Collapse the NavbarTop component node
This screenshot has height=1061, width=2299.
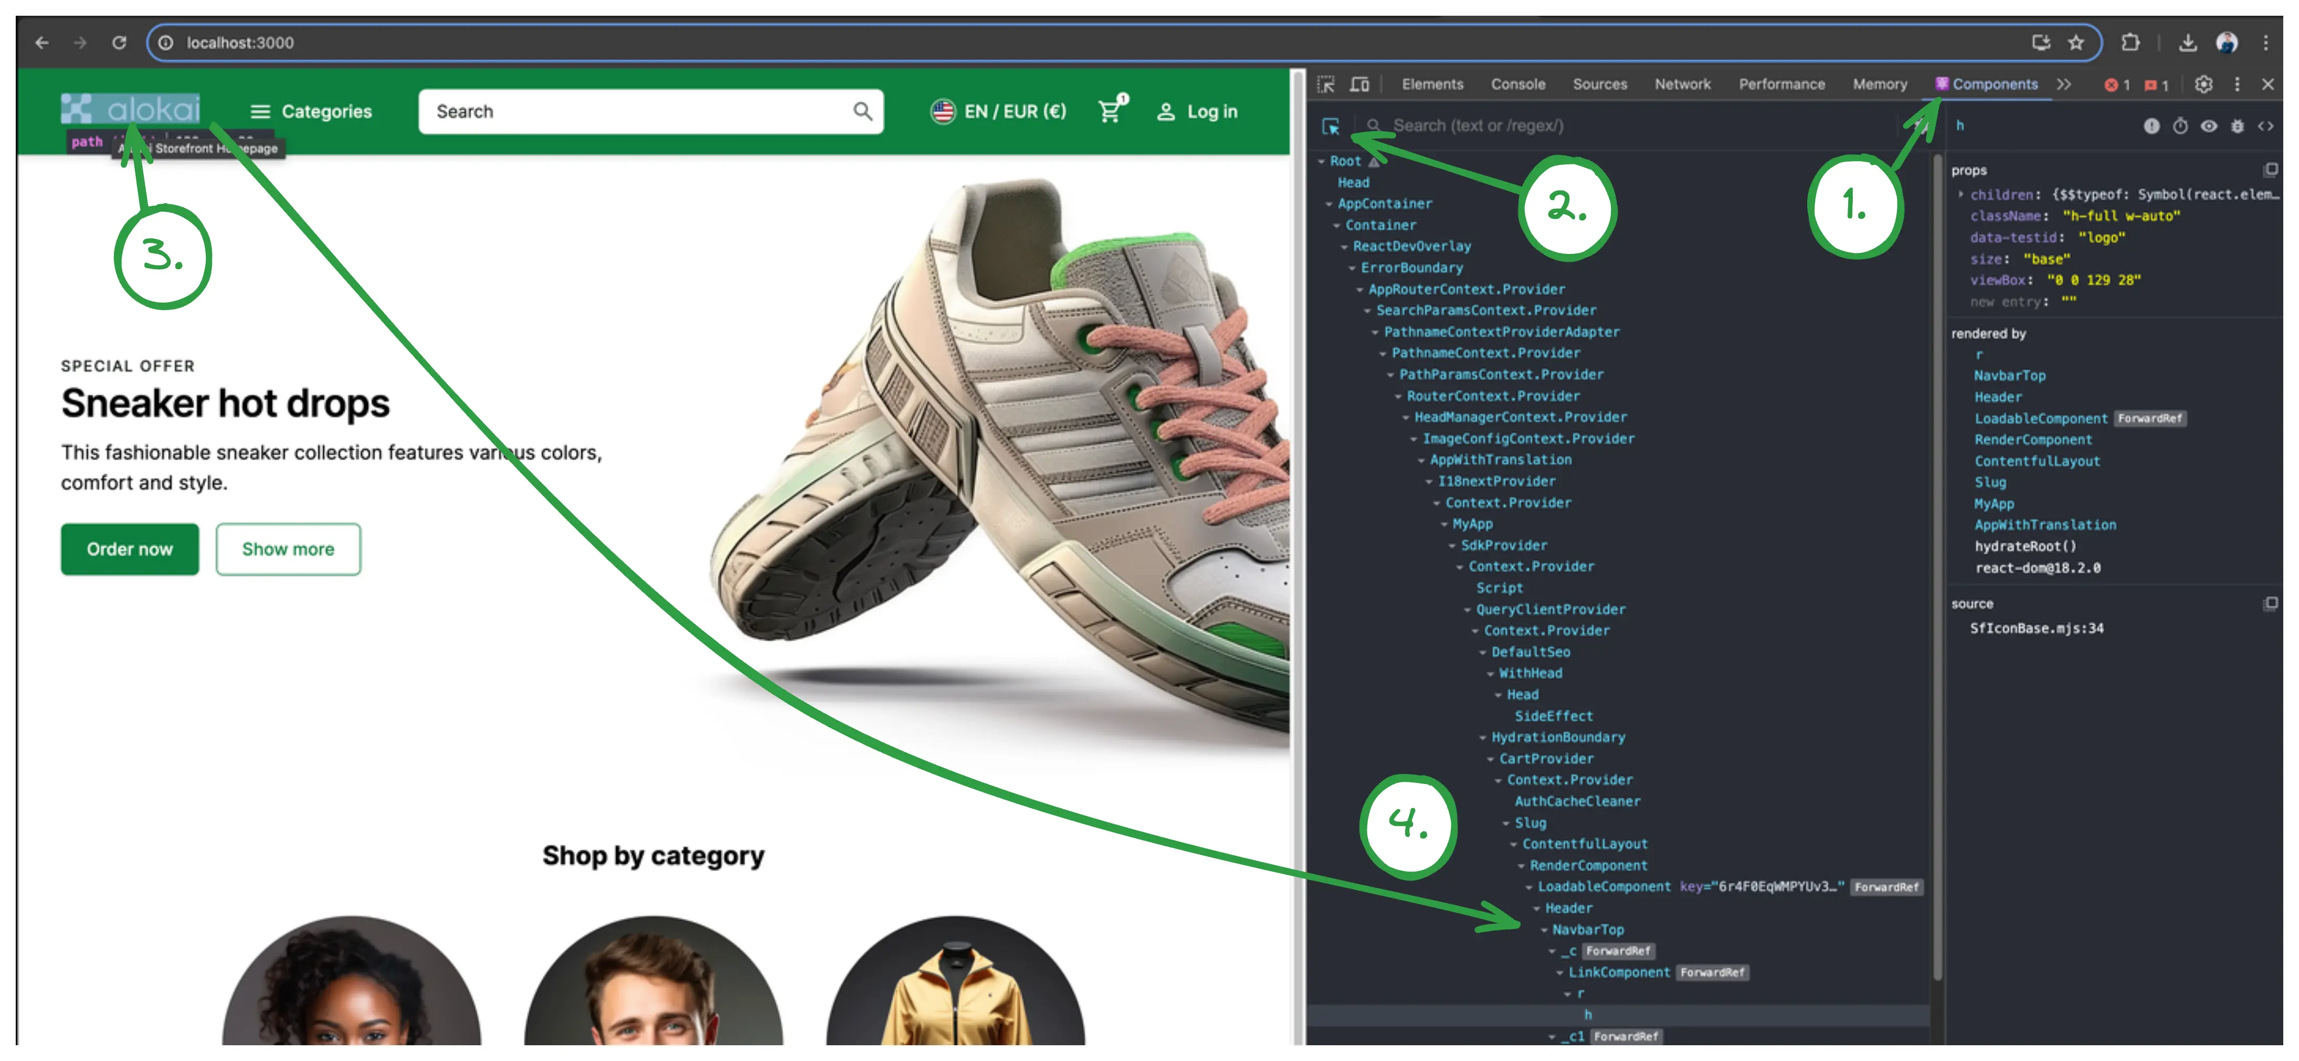[x=1543, y=929]
